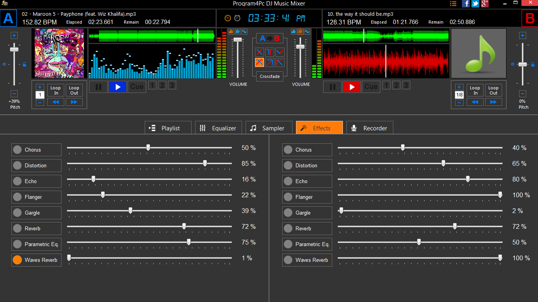Set Loop In on deck A

(56, 91)
